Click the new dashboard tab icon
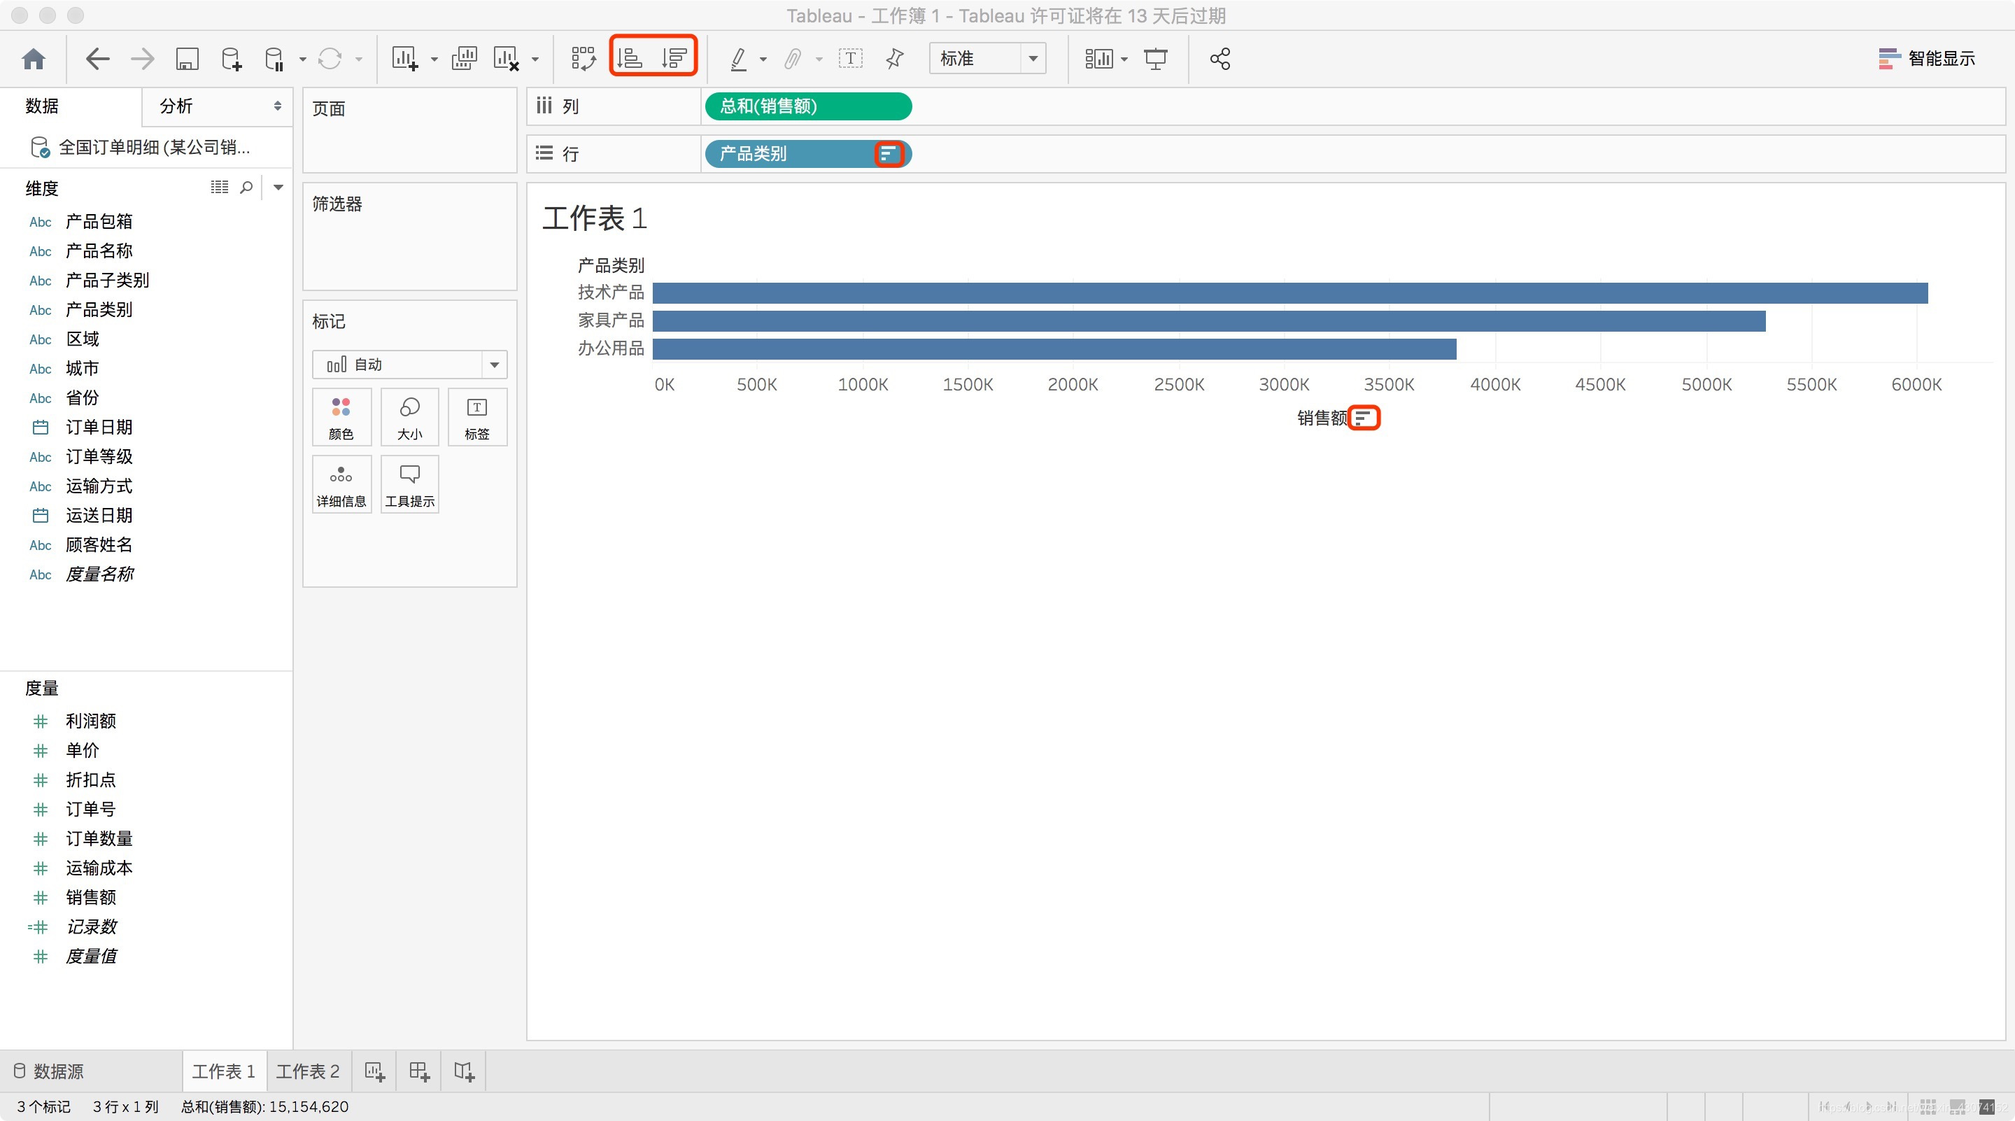 click(419, 1071)
